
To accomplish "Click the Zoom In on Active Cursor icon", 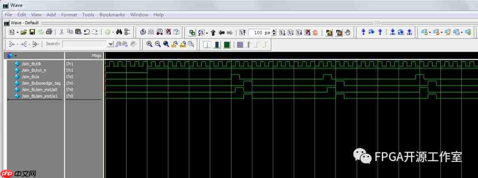I will tap(174, 44).
